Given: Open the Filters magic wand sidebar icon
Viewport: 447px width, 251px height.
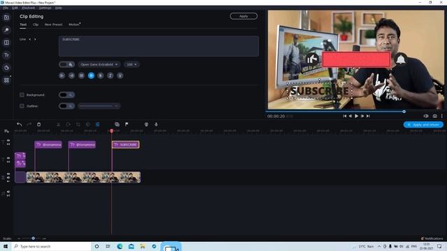Looking at the screenshot, I should coord(6,30).
